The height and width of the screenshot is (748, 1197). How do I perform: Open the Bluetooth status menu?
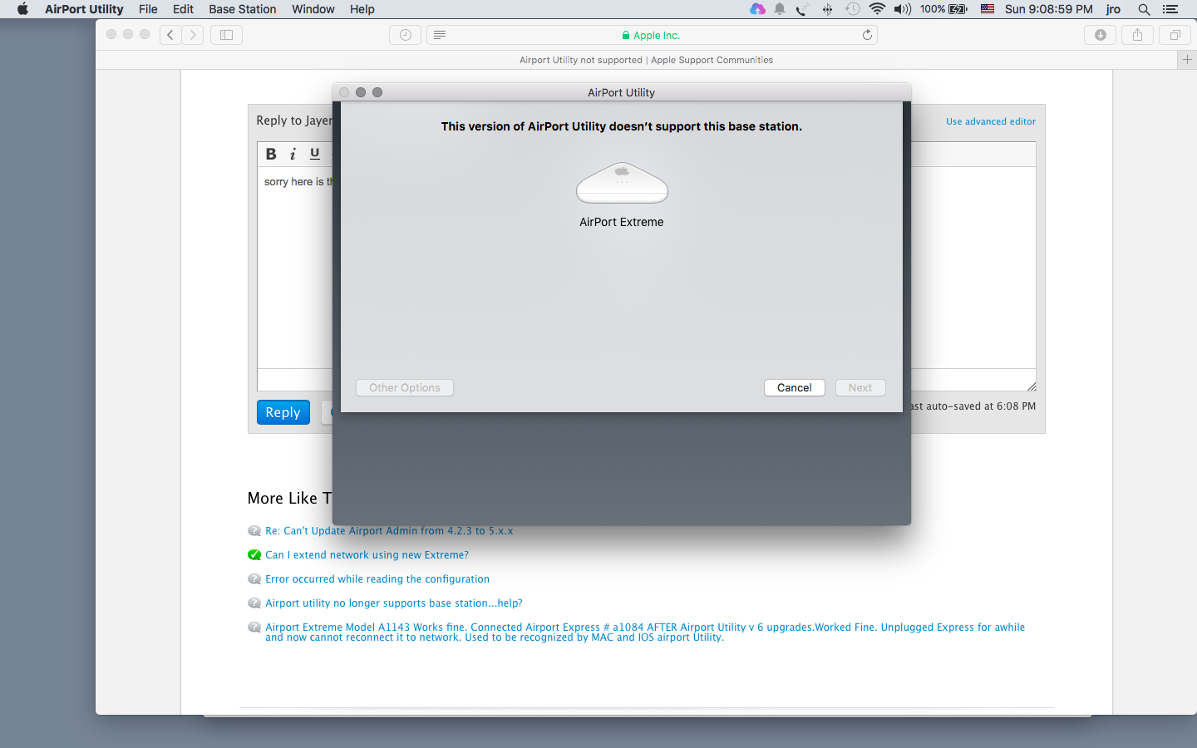(x=827, y=9)
